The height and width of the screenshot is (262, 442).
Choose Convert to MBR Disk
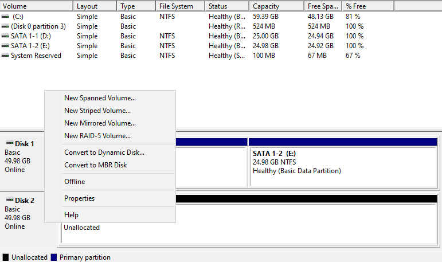[x=110, y=165]
